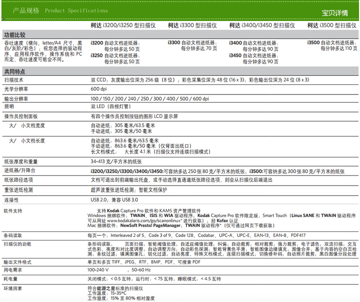
Task: Click the i3300 每分钟多达 70 页 value
Action: 199,49
